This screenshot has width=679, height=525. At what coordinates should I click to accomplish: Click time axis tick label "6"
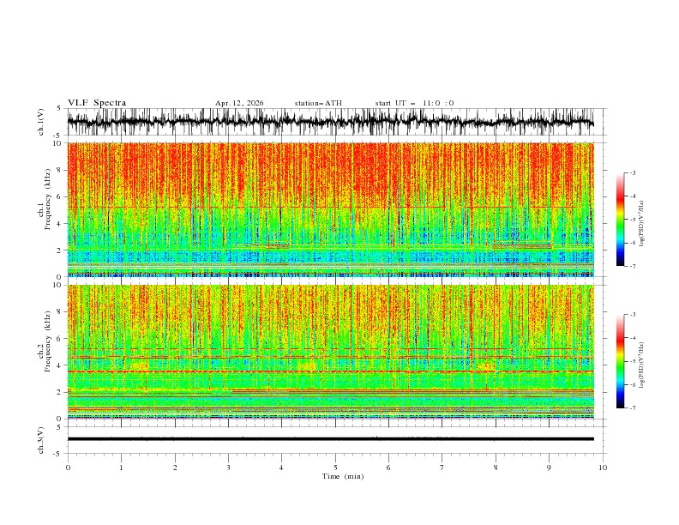coord(388,468)
